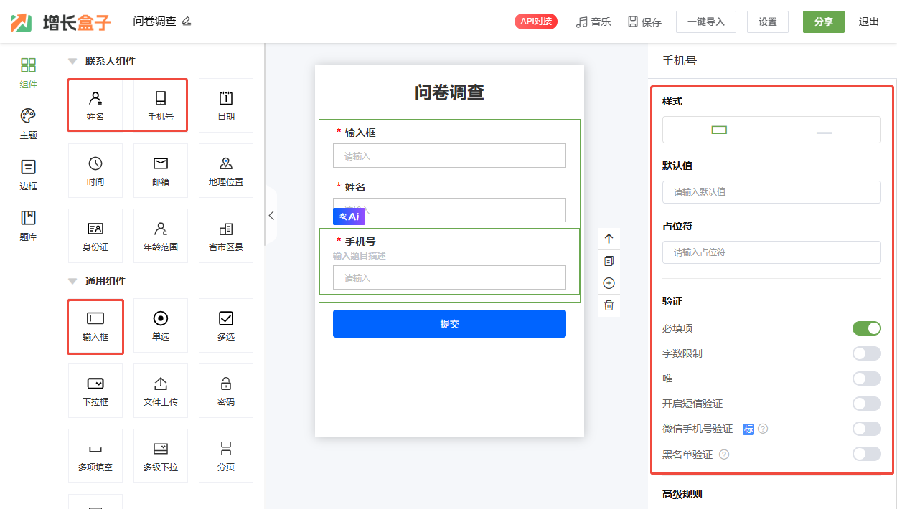Add the 多项填空 multi-blank component

click(x=95, y=457)
